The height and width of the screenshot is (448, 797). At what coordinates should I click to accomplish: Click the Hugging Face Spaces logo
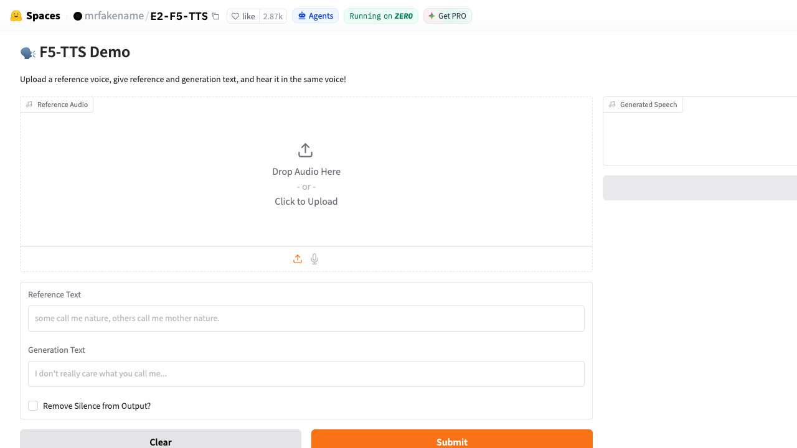[16, 16]
